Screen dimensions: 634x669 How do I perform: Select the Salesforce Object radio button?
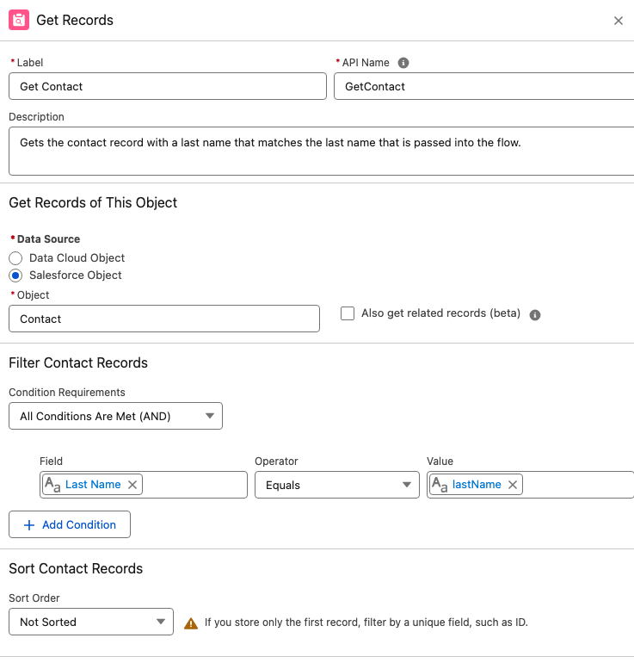[15, 276]
